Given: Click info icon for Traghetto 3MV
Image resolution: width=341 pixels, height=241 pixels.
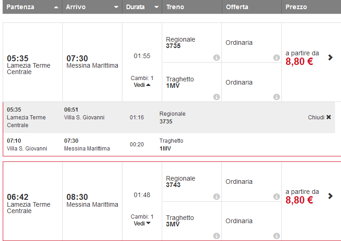Looking at the screenshot, I should coord(216,236).
